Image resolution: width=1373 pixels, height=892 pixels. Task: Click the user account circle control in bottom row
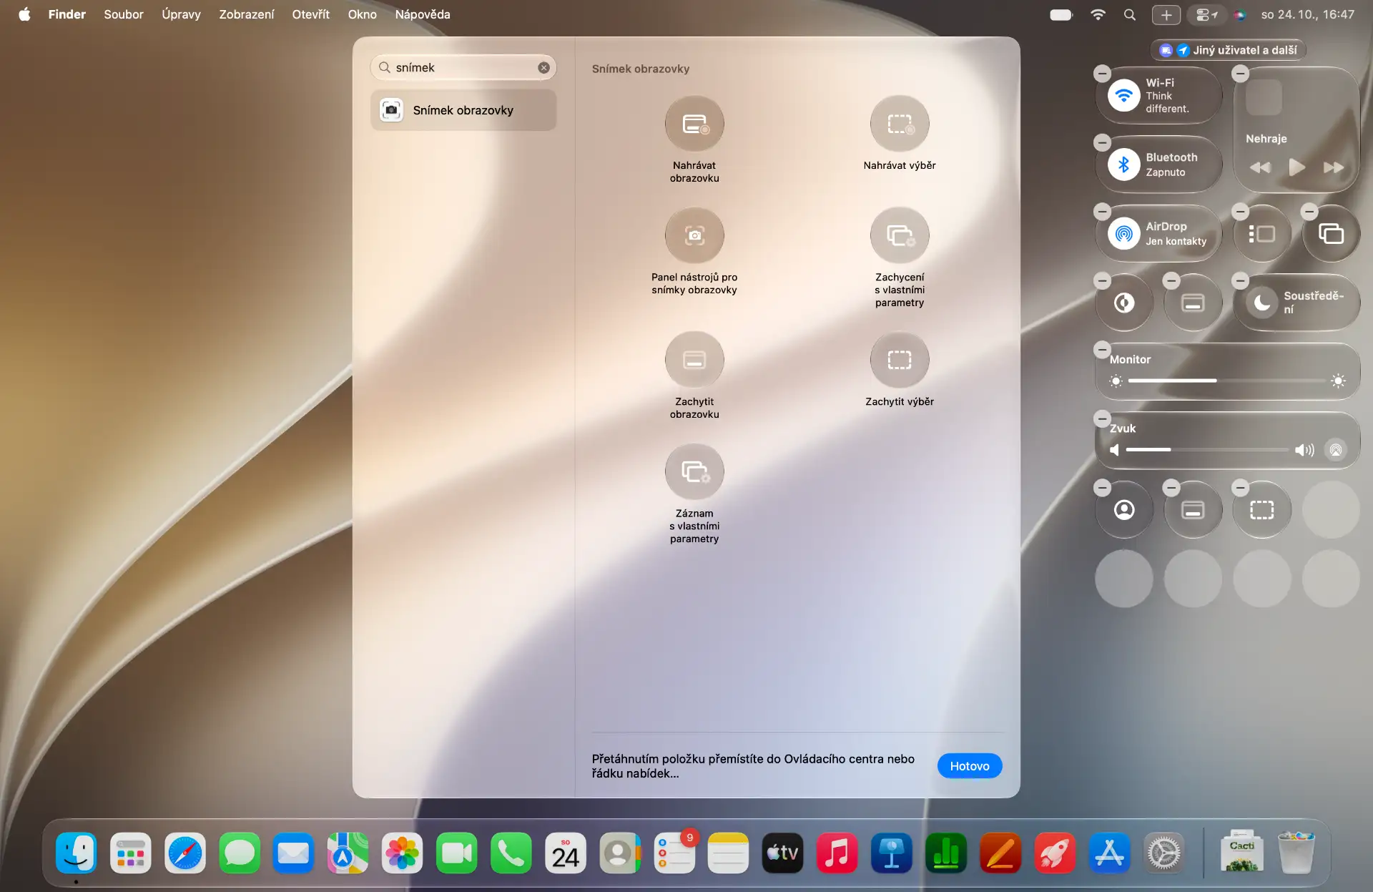pyautogui.click(x=1124, y=510)
